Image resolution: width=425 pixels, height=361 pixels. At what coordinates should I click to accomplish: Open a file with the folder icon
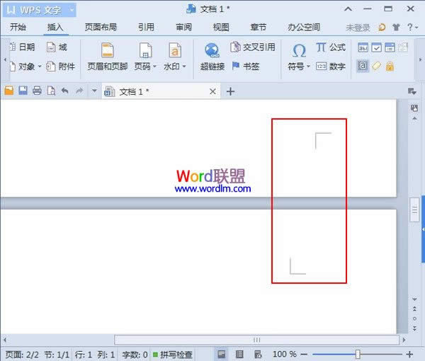[x=9, y=91]
